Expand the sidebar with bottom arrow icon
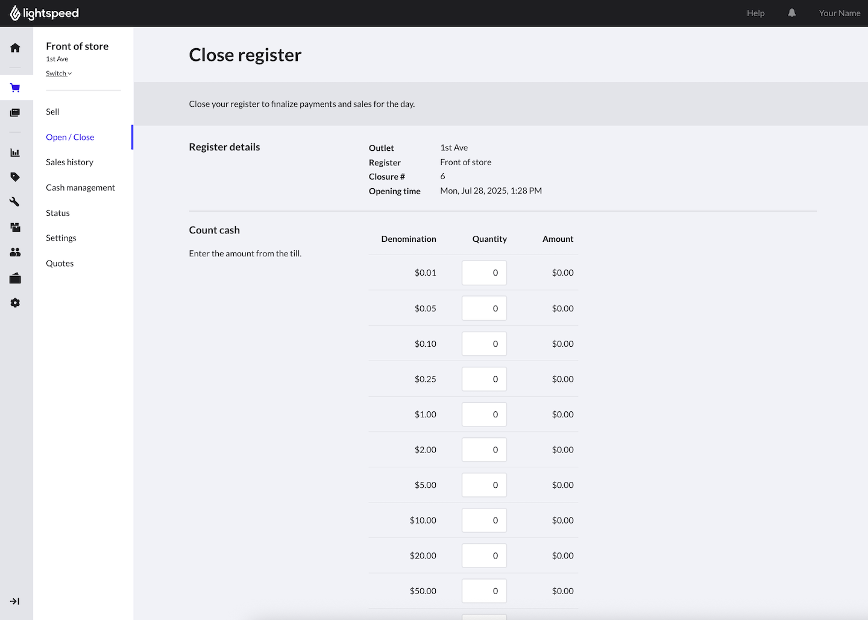This screenshot has width=868, height=620. (x=15, y=601)
